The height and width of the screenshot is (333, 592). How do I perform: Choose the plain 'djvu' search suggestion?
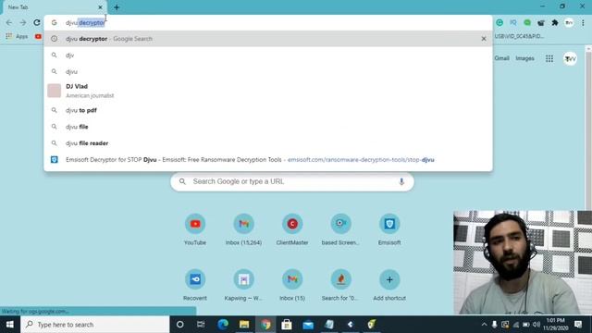tap(268, 71)
